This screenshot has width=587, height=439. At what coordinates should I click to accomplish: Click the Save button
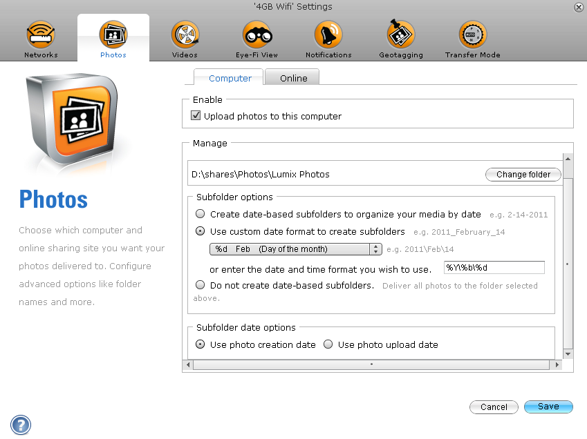[548, 407]
